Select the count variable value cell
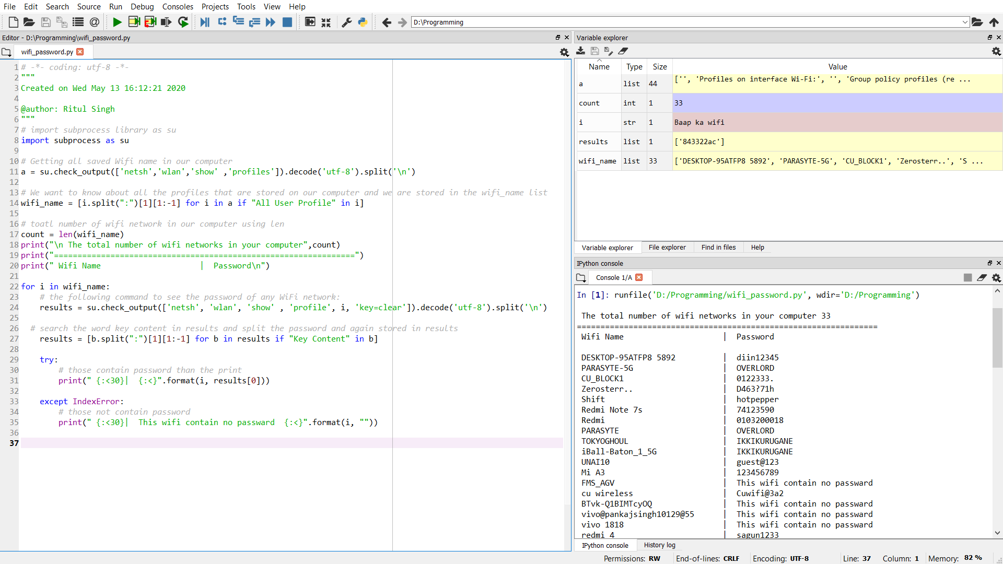This screenshot has height=564, width=1003. pyautogui.click(x=836, y=103)
